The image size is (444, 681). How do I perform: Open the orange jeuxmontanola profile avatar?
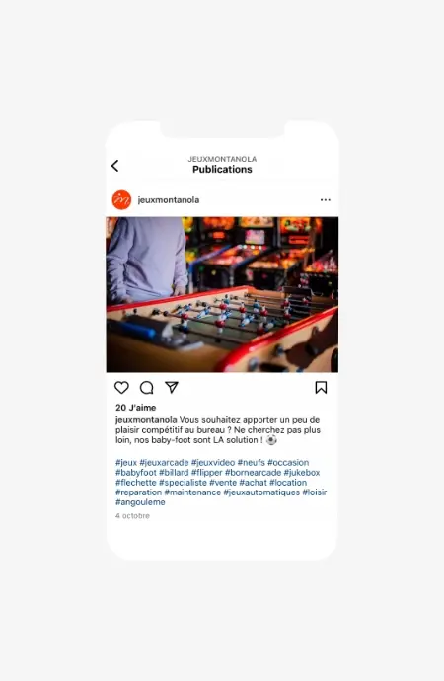[x=121, y=200]
